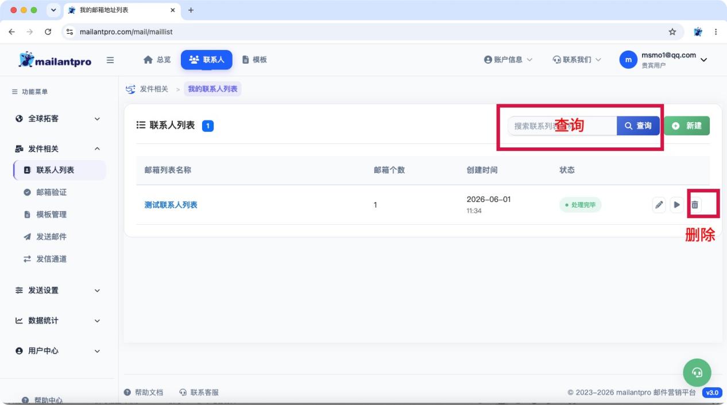The width and height of the screenshot is (727, 405).
Task: Open the 测试联系人列表 link
Action: pos(171,205)
